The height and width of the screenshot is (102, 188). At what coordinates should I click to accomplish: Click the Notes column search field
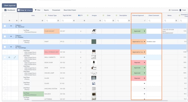click(x=169, y=20)
